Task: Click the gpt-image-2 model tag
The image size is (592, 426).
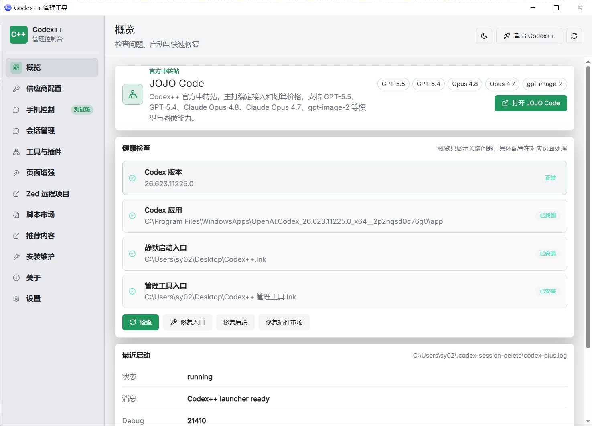Action: click(545, 84)
